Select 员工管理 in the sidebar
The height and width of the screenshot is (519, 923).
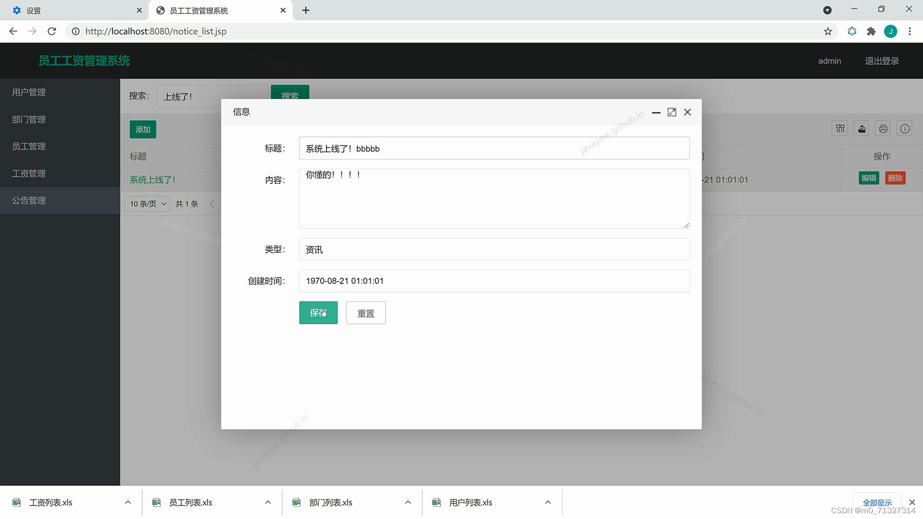coord(29,146)
